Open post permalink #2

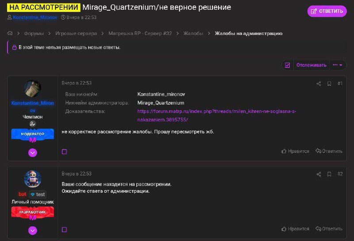click(x=340, y=174)
